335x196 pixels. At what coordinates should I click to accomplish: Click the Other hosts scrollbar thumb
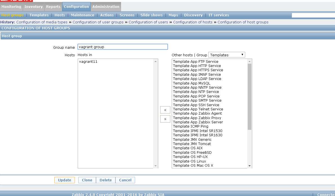coord(249,97)
